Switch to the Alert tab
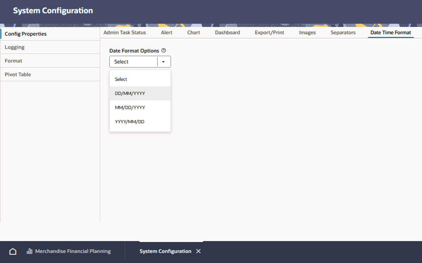 pos(167,32)
